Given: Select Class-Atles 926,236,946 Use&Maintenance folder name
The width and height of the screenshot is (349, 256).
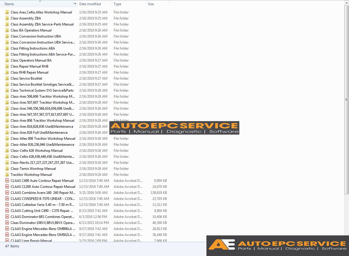Looking at the screenshot, I should [x=42, y=145].
